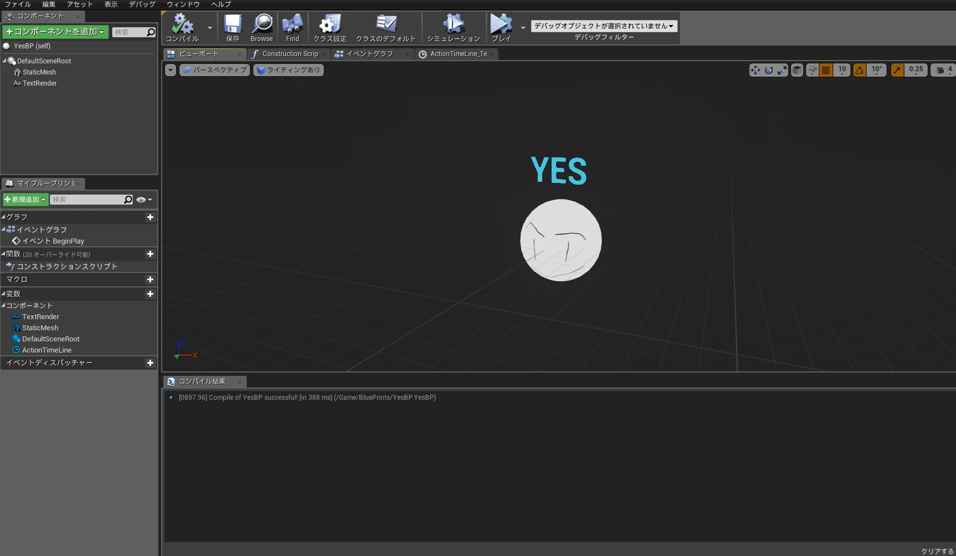Screen dimensions: 956x556
Task: Click the coordinate system cube icon
Action: pos(797,70)
